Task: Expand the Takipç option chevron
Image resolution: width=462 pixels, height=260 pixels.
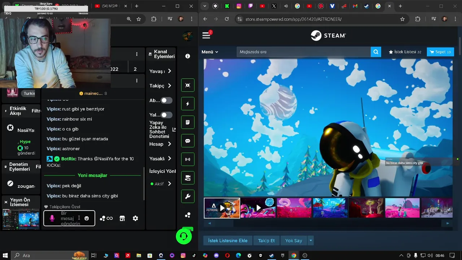Action: pos(169,86)
